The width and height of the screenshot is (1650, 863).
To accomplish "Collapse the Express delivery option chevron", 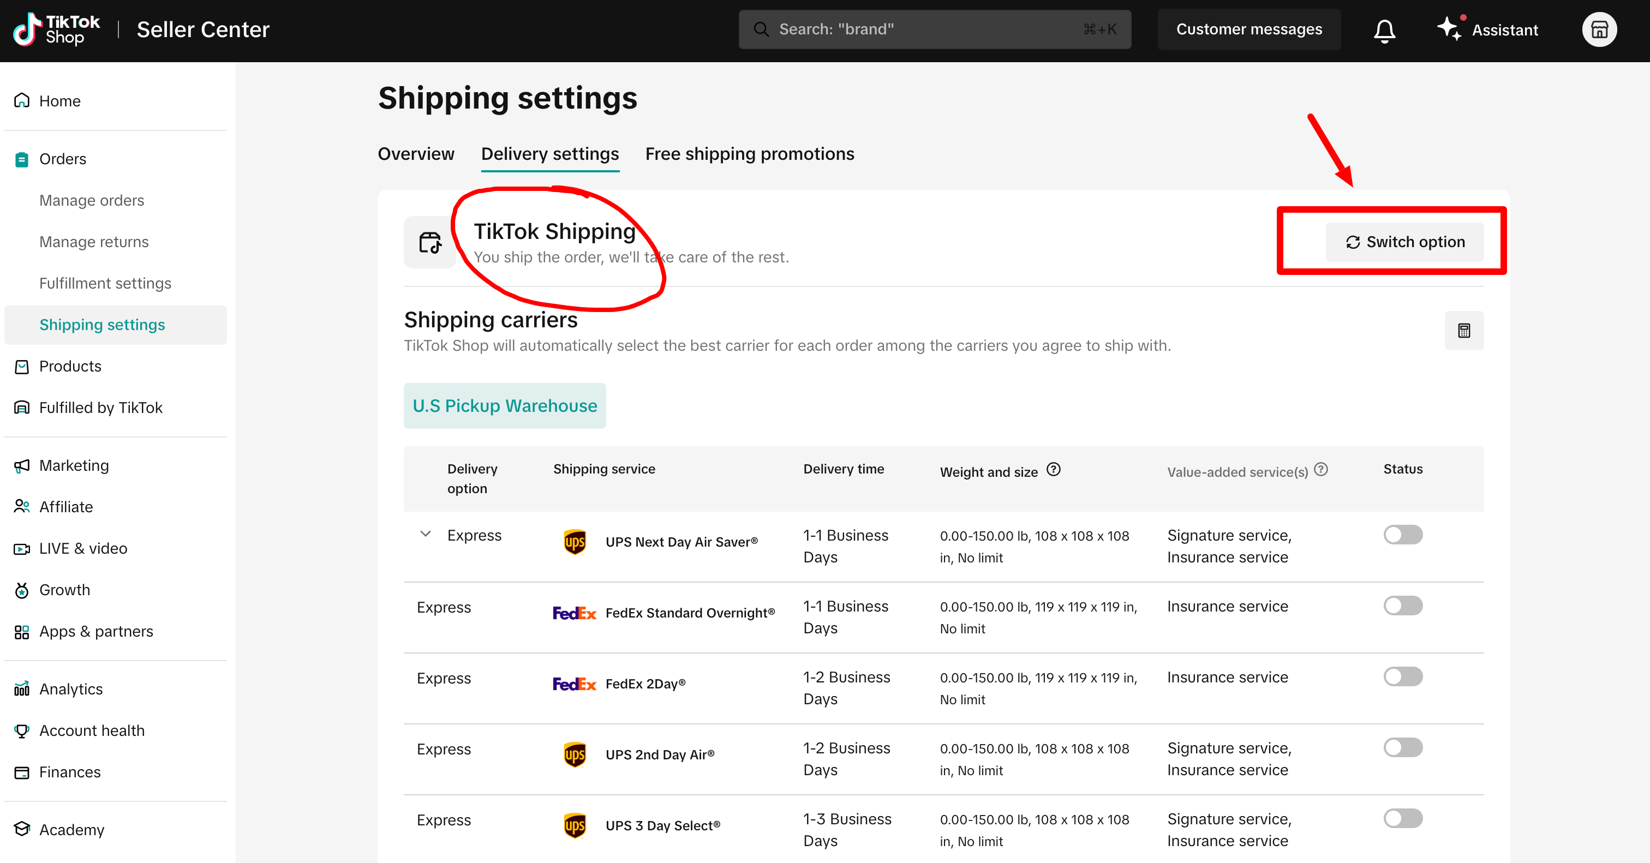I will tap(425, 534).
